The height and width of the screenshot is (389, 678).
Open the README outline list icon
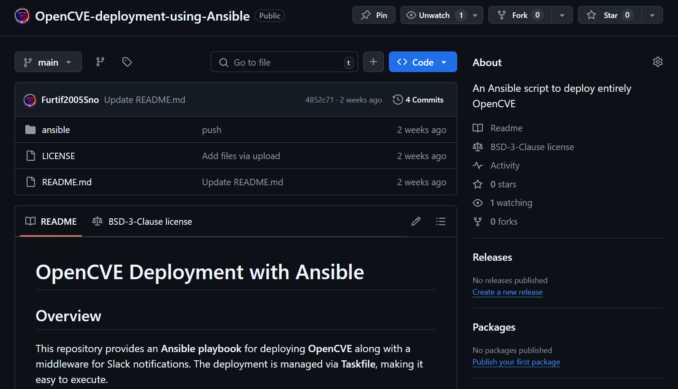coord(441,221)
